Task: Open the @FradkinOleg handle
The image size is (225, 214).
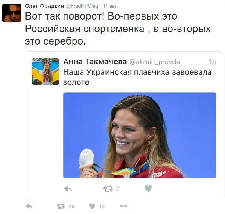Action: (82, 6)
